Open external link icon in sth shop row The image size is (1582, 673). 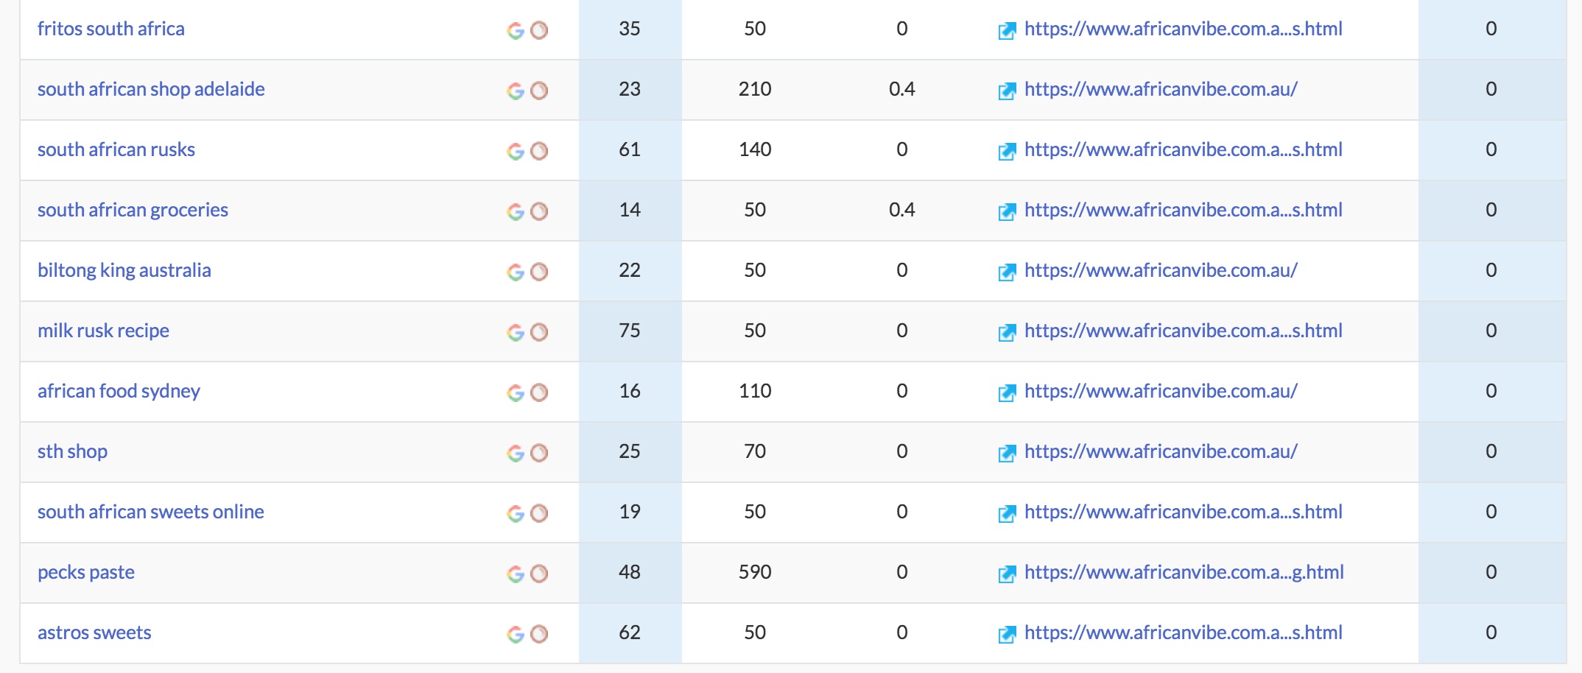1007,453
